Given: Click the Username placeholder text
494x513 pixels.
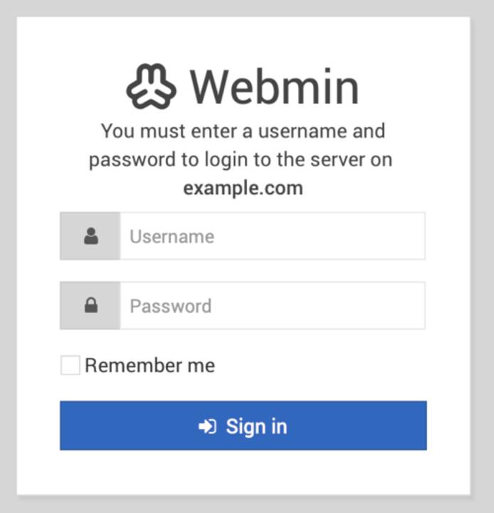Looking at the screenshot, I should click(x=172, y=236).
